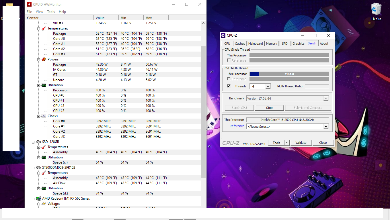The height and width of the screenshot is (220, 390).
Task: Click the Voltages icon under AMD Radeon
Action: pos(44,204)
